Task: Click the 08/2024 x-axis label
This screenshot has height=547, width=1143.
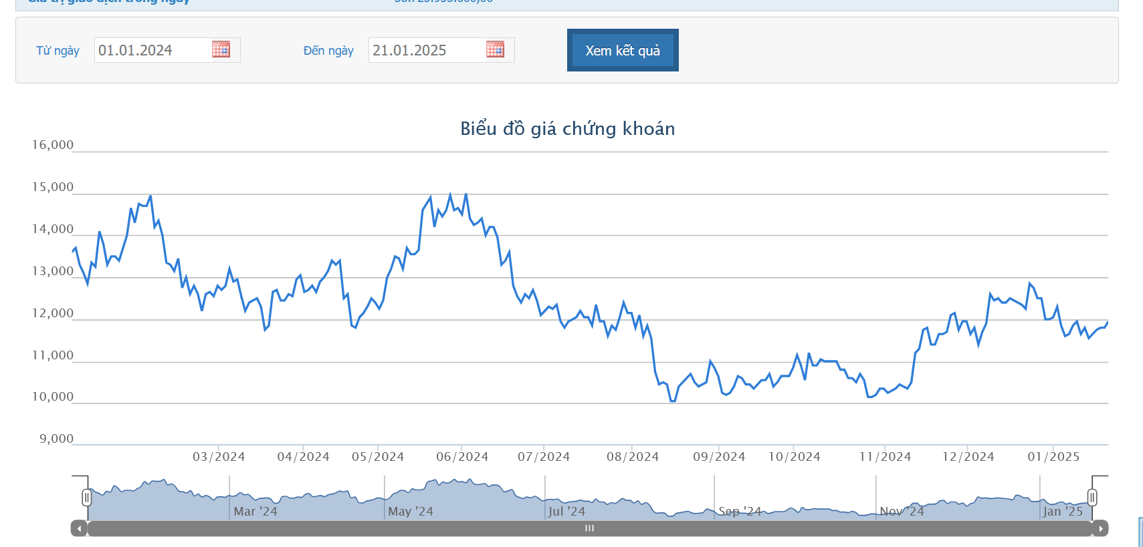Action: 633,457
